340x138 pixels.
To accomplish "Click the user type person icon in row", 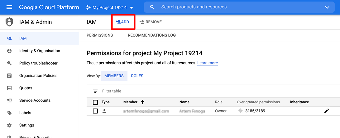I will click(x=104, y=111).
